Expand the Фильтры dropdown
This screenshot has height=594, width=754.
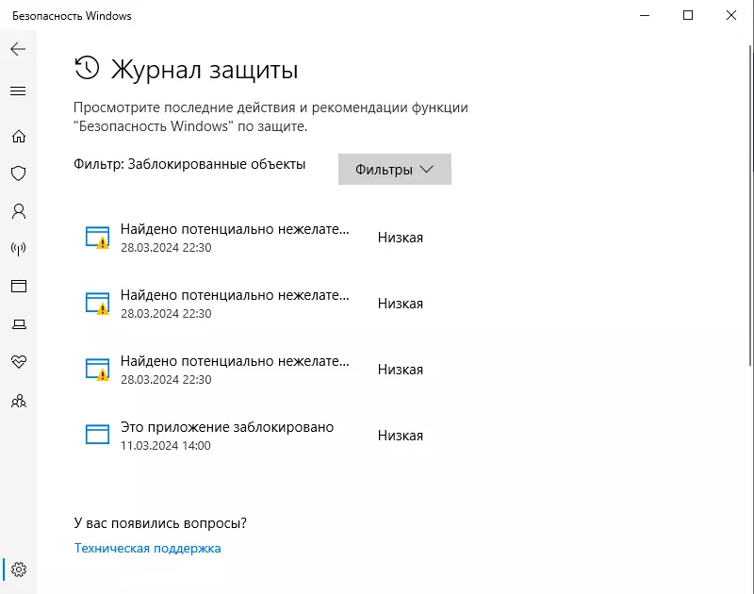click(394, 170)
